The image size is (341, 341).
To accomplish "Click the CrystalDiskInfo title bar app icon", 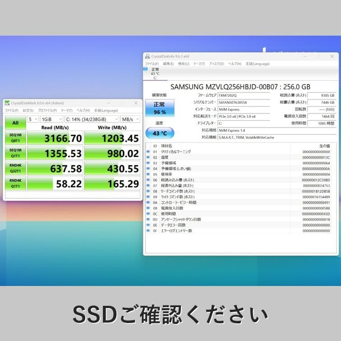I will [x=147, y=56].
